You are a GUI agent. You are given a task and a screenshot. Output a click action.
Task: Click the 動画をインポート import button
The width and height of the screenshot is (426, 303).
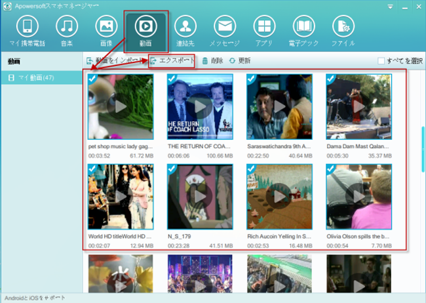[114, 60]
